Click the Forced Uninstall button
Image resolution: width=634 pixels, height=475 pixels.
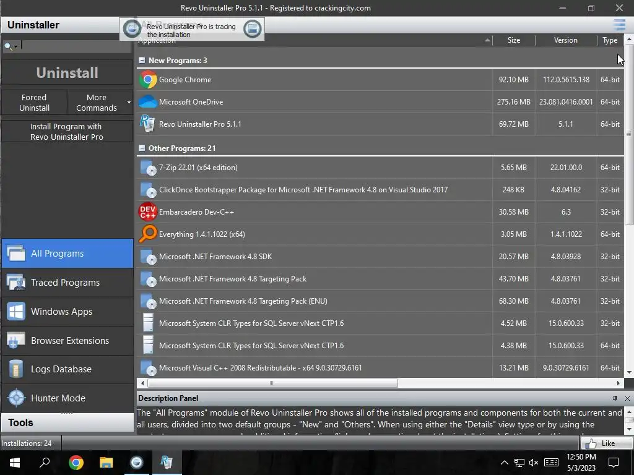(35, 103)
